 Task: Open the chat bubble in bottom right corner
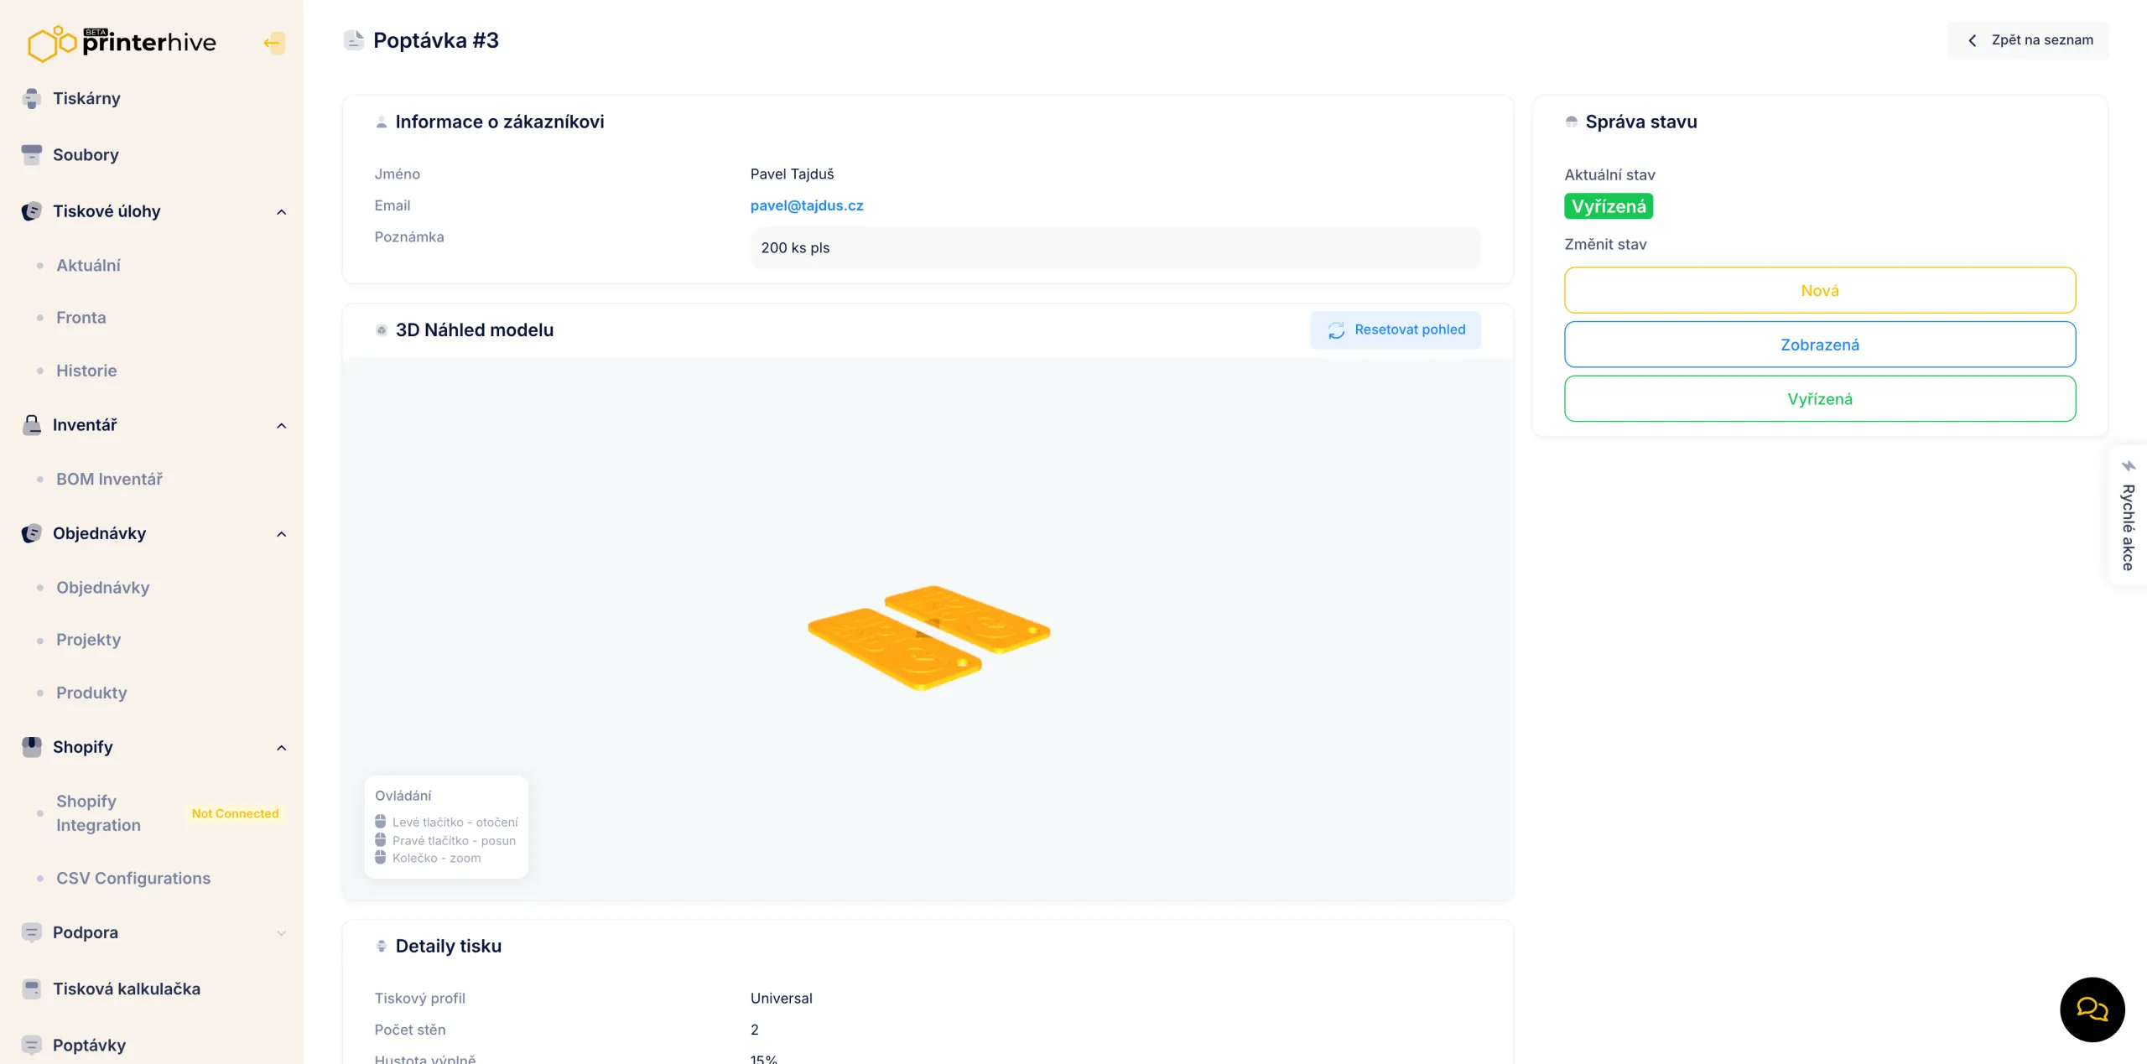2092,1010
